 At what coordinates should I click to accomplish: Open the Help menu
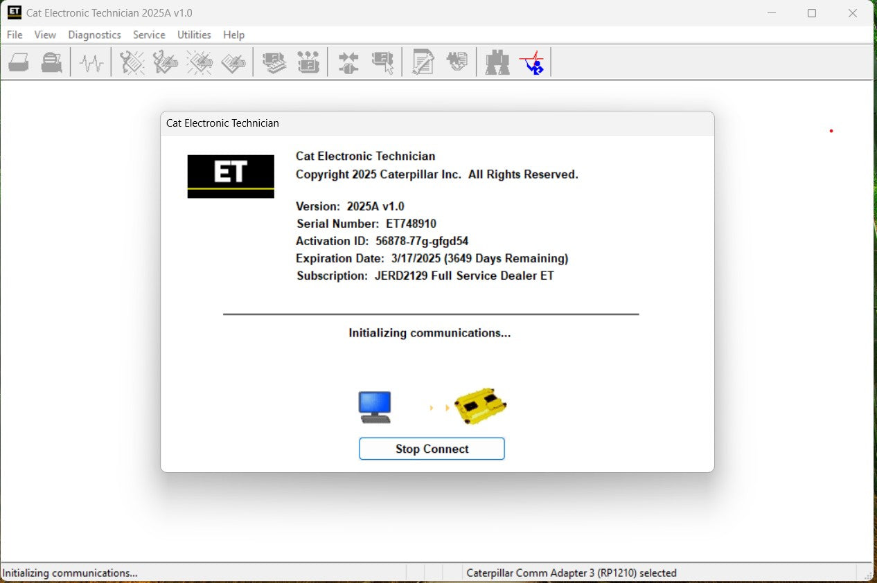(x=233, y=35)
